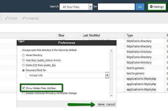Select the Document Root for radio button
The height and width of the screenshot is (111, 168).
pos(23,70)
